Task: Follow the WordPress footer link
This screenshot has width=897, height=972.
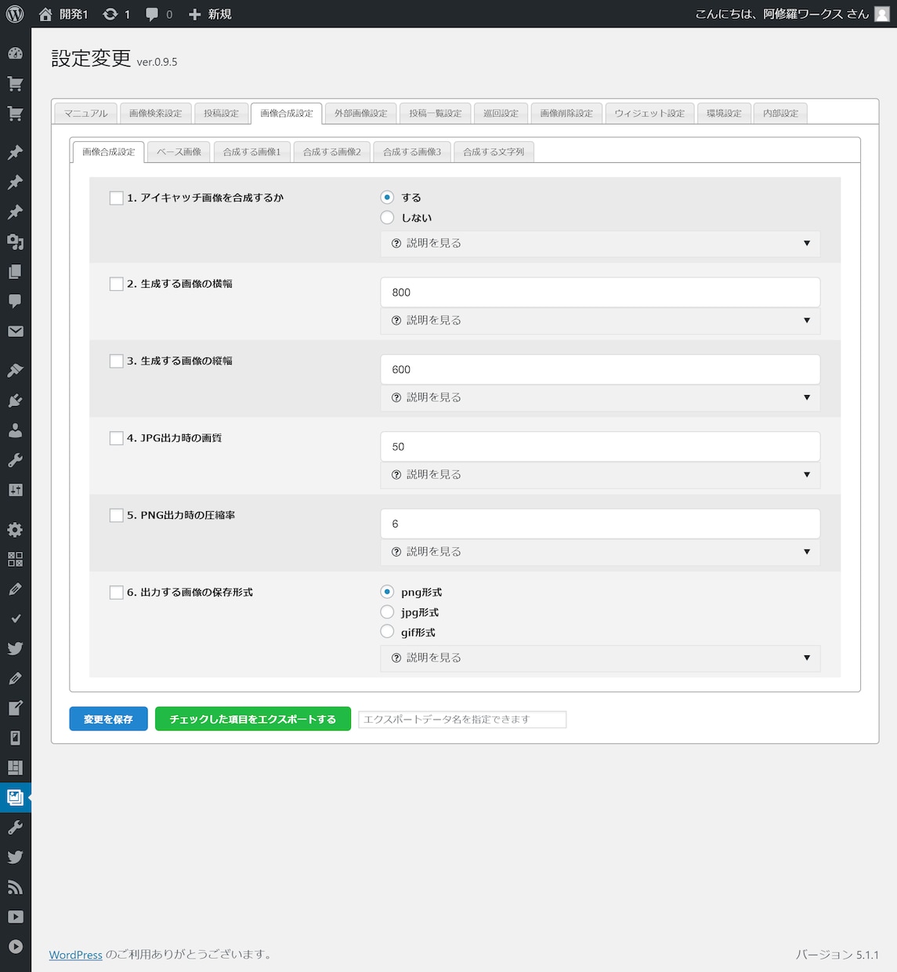Action: pyautogui.click(x=76, y=955)
